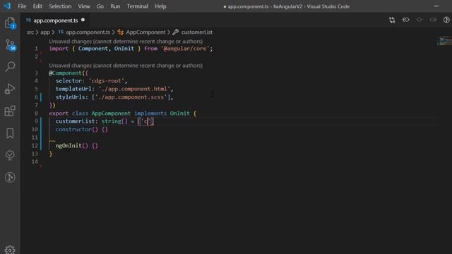
Task: Click 'selector' property on line 4
Action: [69, 81]
